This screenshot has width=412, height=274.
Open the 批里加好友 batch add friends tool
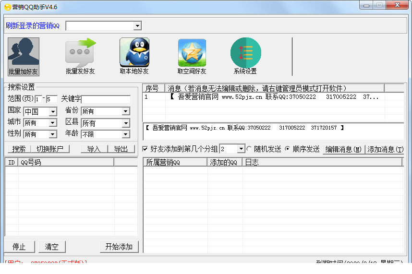click(24, 57)
